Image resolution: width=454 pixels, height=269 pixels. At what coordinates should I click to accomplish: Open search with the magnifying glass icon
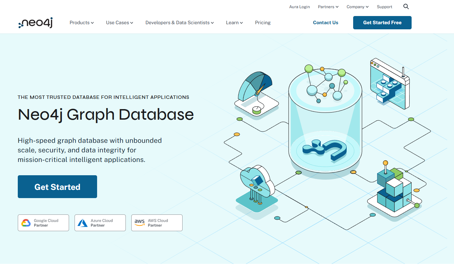[x=406, y=6]
